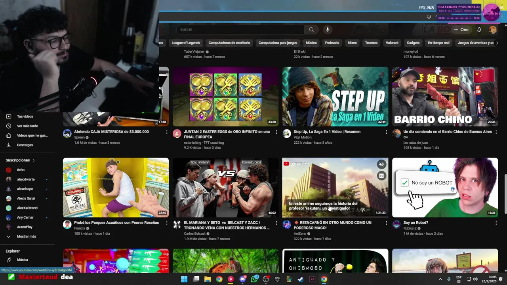Start voice search with microphone icon
This screenshot has width=507, height=285.
tap(327, 29)
